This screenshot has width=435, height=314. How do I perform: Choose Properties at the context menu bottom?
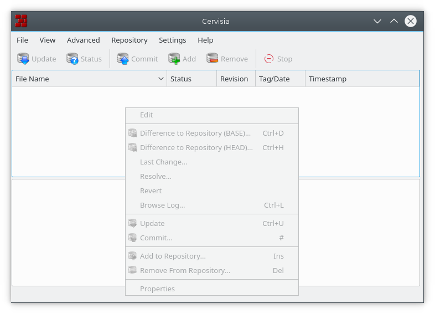212,289
